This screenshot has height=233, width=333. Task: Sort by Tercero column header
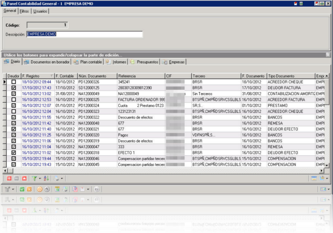coord(216,76)
